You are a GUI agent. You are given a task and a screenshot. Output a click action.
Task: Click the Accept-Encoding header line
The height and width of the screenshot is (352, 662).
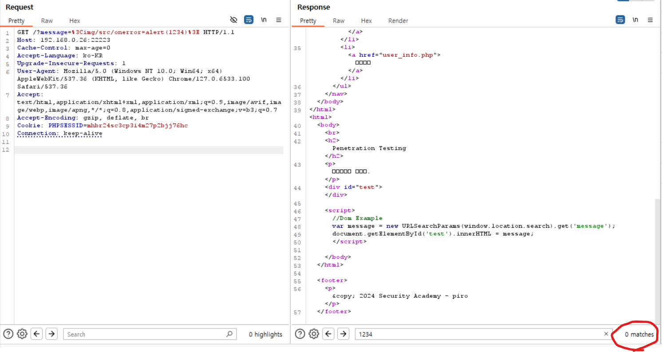pos(83,118)
